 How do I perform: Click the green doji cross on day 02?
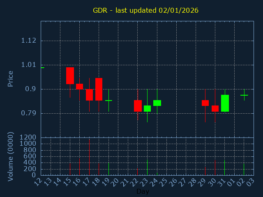pyautogui.click(x=244, y=95)
